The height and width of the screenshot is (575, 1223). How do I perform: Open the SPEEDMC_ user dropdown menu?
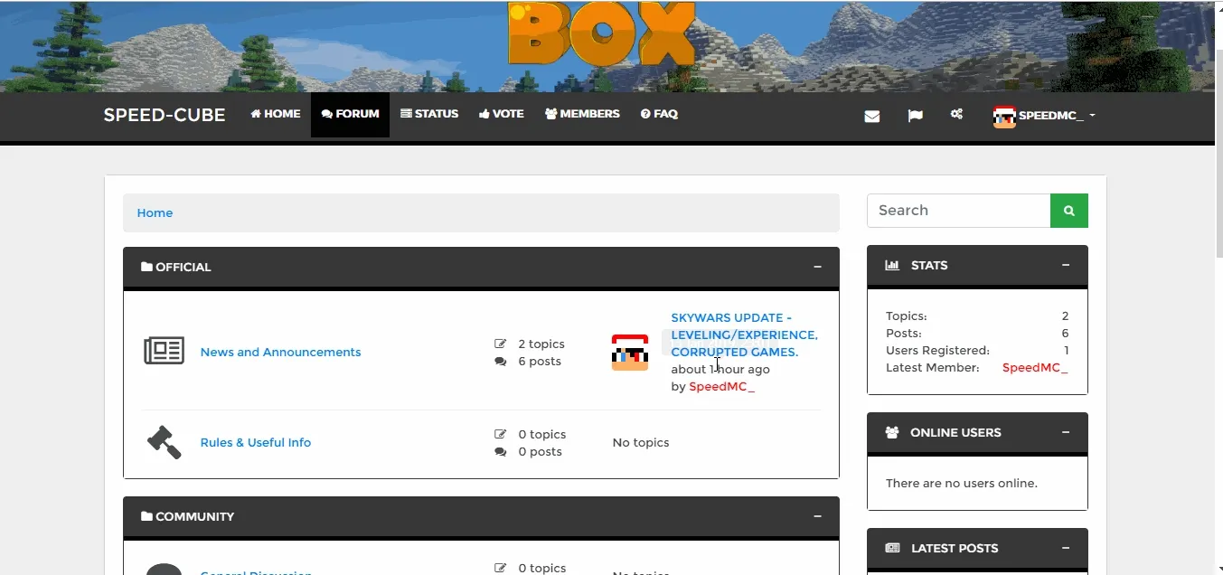click(x=1044, y=116)
